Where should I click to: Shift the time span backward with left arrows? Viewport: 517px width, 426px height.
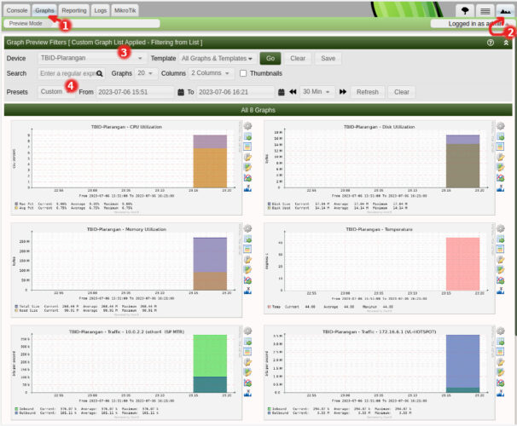(x=293, y=92)
